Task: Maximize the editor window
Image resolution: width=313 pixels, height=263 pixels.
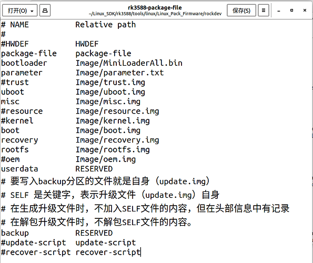Action: (x=291, y=11)
